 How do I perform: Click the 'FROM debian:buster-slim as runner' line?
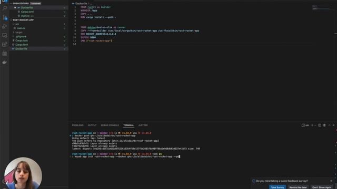tap(103, 27)
